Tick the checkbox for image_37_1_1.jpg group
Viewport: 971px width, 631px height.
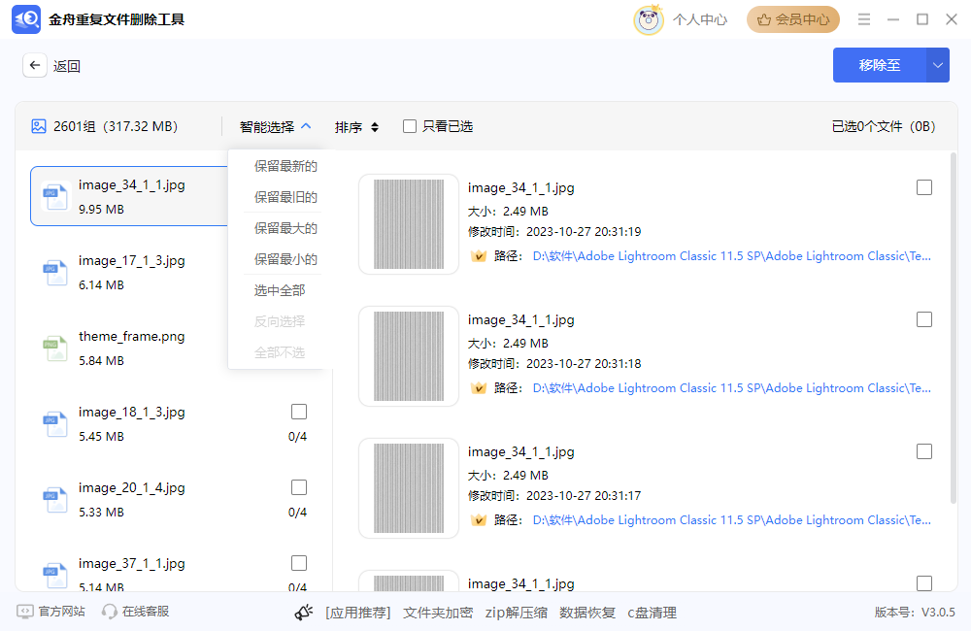point(299,563)
